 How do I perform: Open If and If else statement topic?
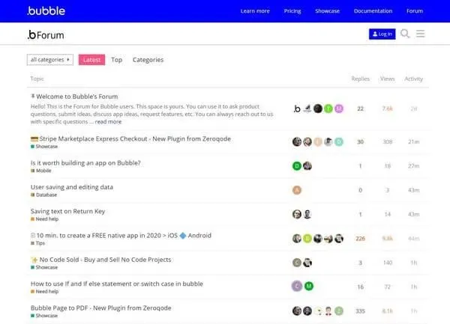117,284
